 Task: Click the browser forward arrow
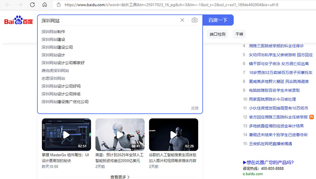point(20,5)
